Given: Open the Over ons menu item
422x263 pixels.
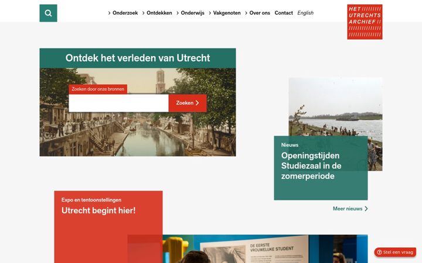Looking at the screenshot, I should click(x=260, y=13).
